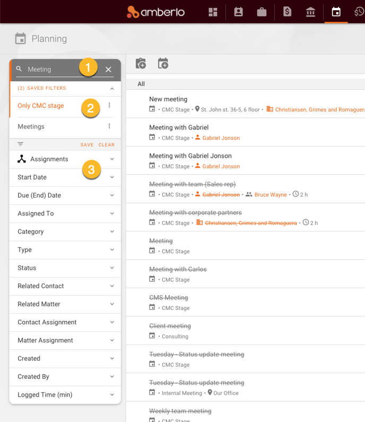Click the amberlo logo

click(155, 12)
